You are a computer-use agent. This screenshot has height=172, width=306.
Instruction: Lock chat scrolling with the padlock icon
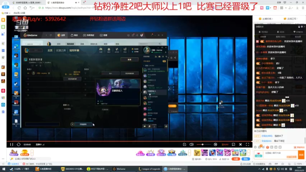299,27
